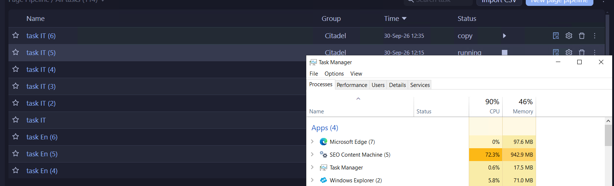The width and height of the screenshot is (614, 186).
Task: Sort processes by the Memory column header
Action: point(519,106)
